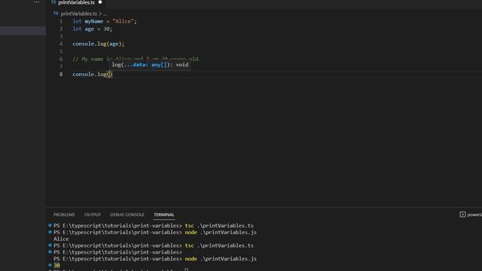
Task: Click the last node .\printVariables.js command
Action: (221, 259)
